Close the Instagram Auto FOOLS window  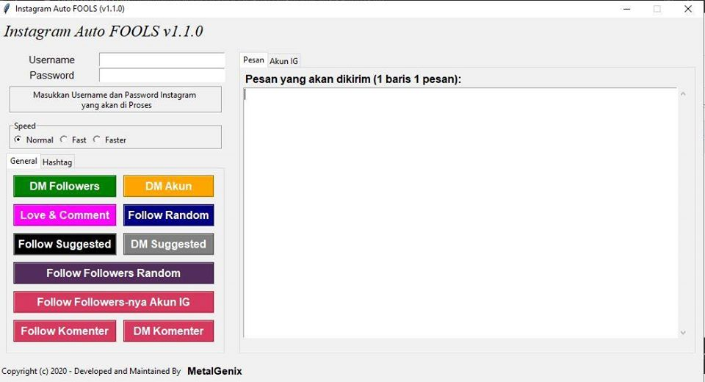[x=688, y=9]
